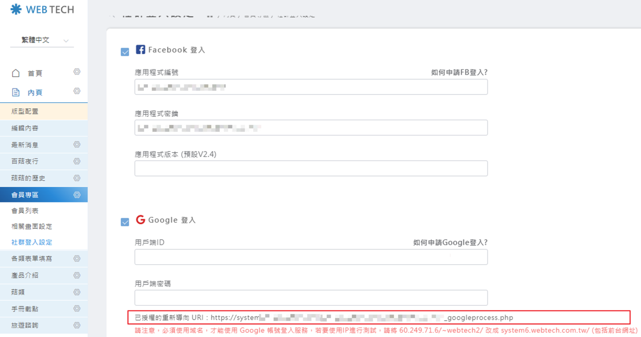Click the gear icon for 百菇夜行

coord(77,161)
